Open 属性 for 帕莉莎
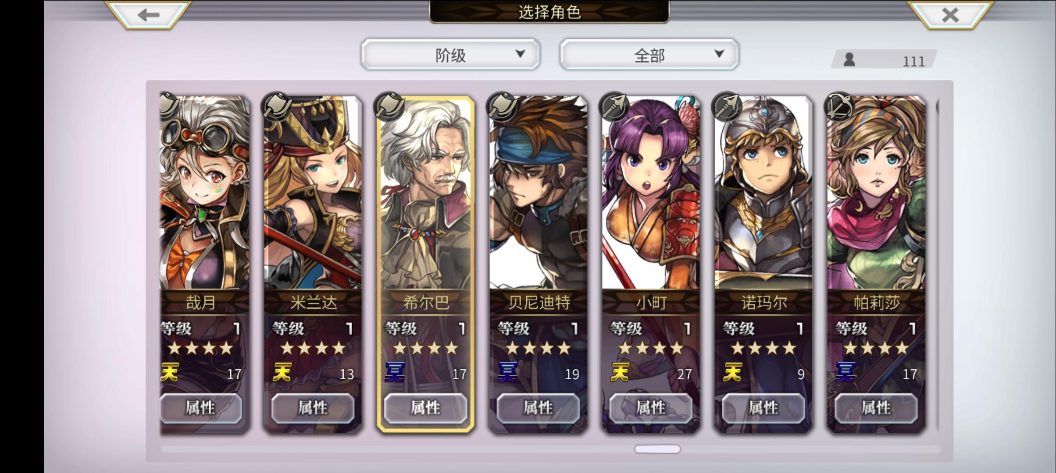This screenshot has height=473, width=1056. [876, 408]
